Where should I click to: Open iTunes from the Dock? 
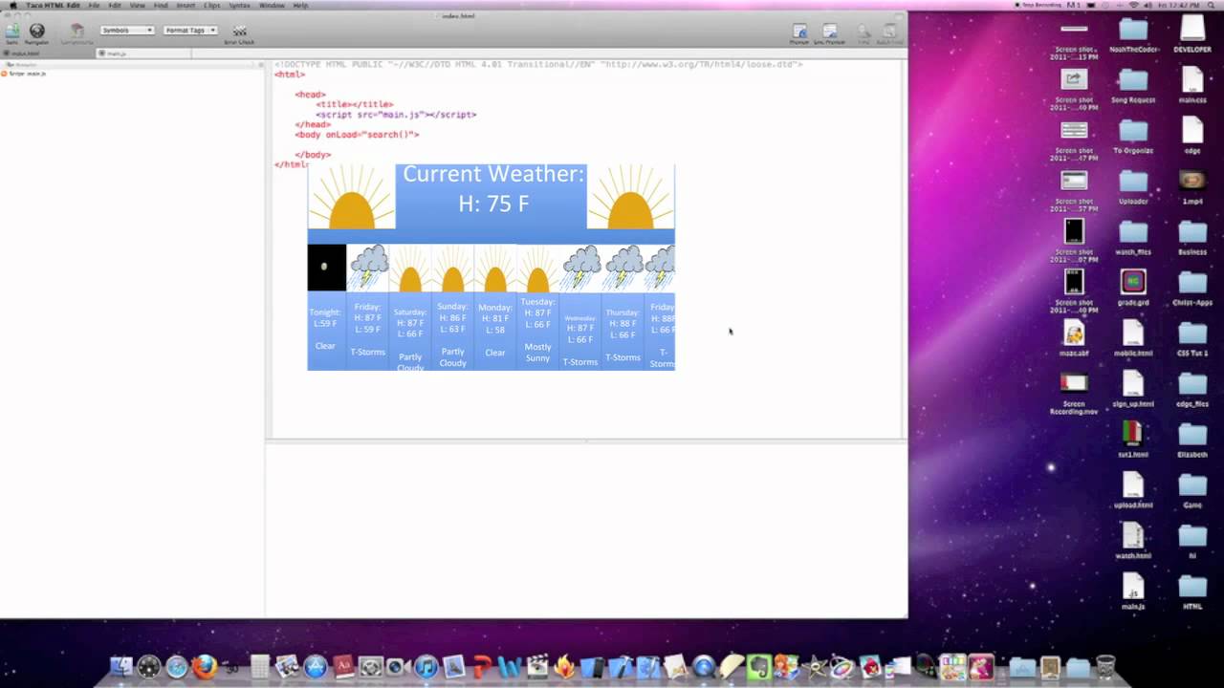tap(426, 667)
